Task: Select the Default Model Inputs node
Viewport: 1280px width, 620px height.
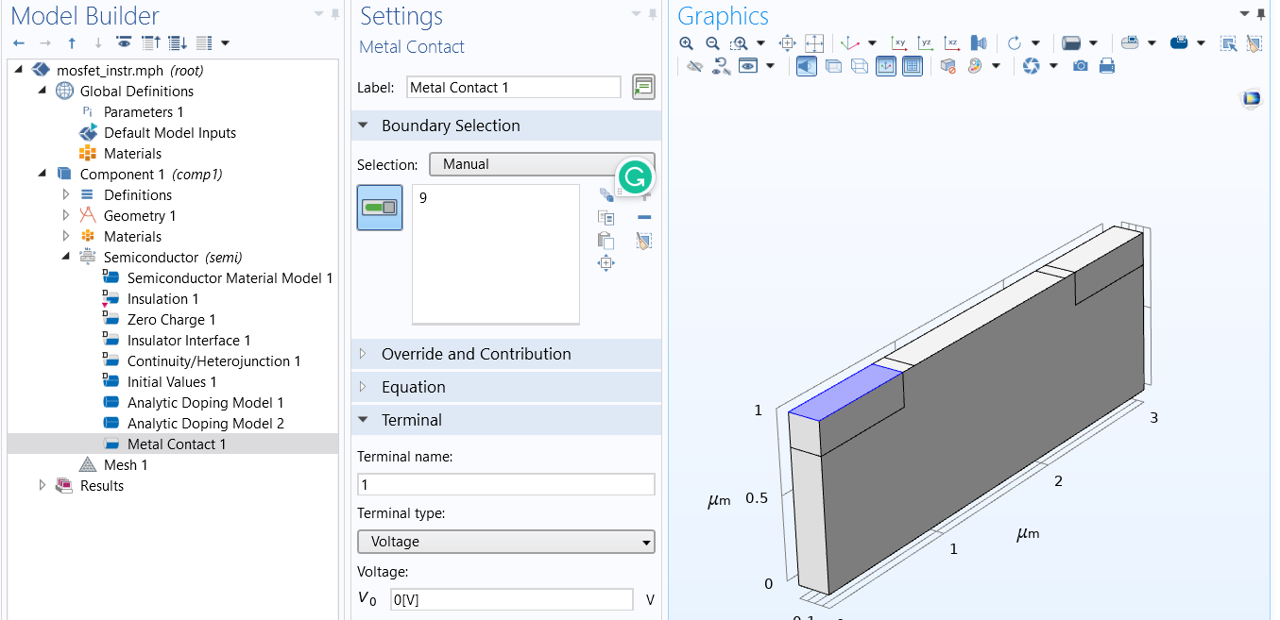Action: coord(170,132)
